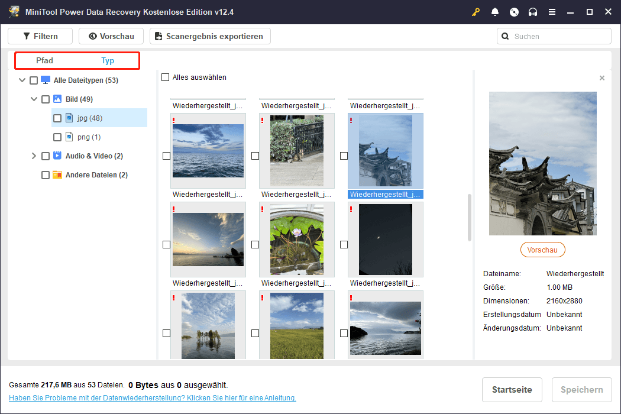Open the Filtern filter options
The width and height of the screenshot is (621, 414).
pos(40,36)
